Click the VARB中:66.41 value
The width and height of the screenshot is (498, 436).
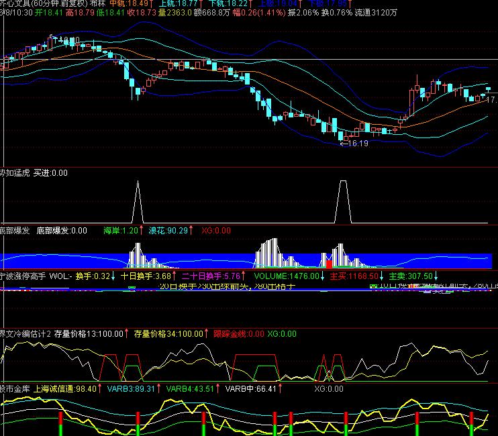click(x=251, y=389)
